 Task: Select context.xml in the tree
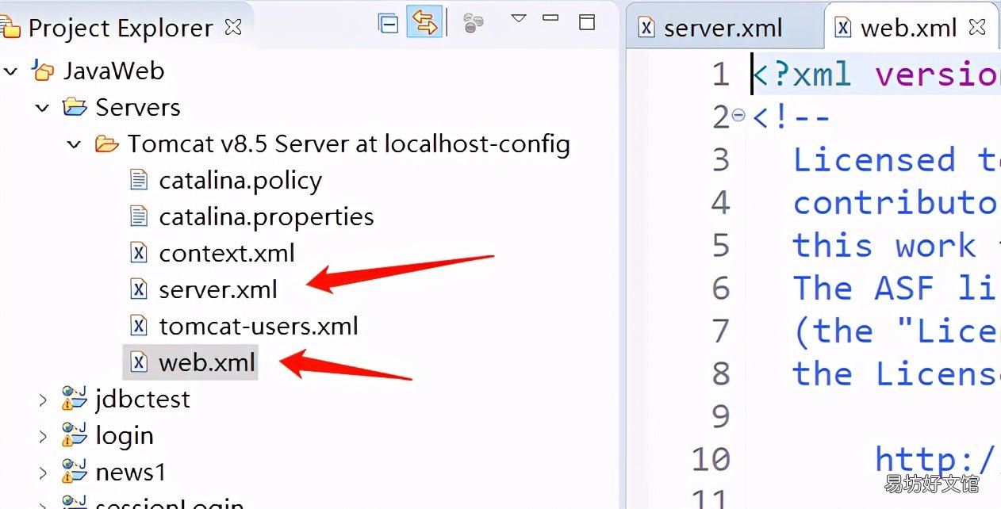coord(227,253)
